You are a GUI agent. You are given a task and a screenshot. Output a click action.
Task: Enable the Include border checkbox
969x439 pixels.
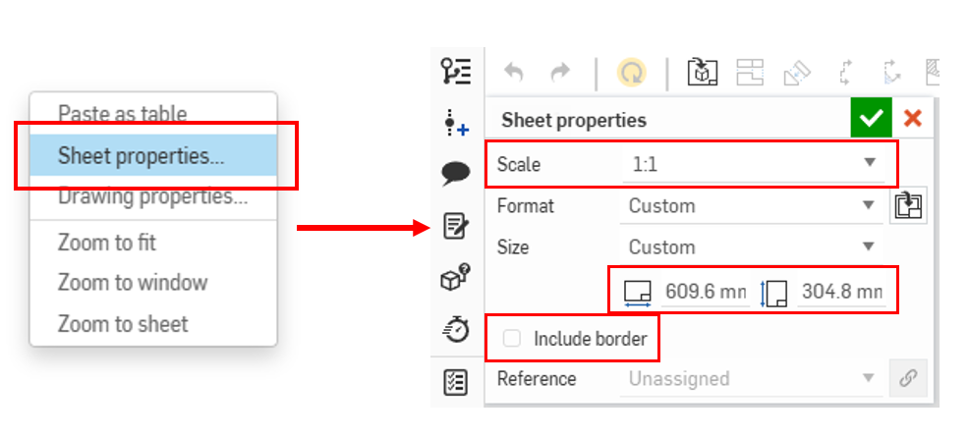coord(512,339)
